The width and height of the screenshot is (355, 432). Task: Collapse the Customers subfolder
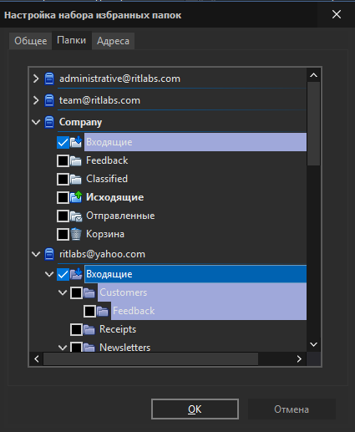pyautogui.click(x=63, y=292)
